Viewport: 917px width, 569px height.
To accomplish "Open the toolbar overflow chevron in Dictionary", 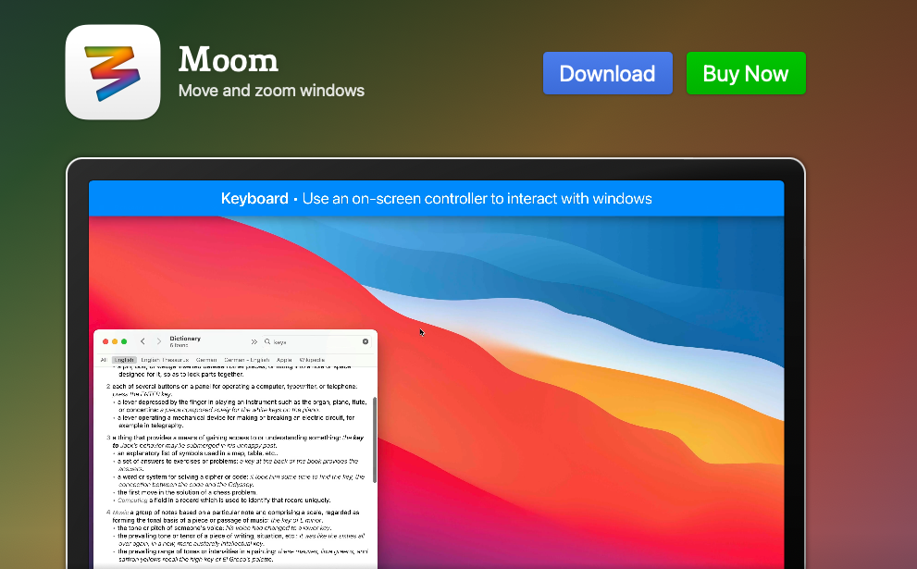I will (254, 340).
